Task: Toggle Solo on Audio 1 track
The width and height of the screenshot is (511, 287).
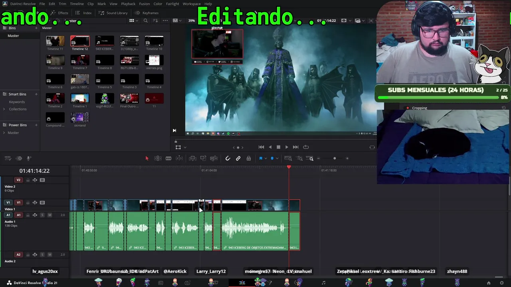Action: 42,215
